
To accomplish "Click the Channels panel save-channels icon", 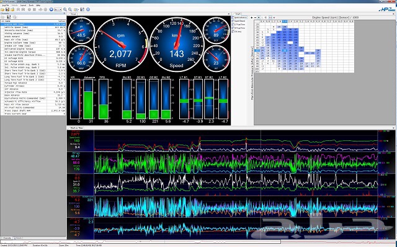I will (x=9, y=17).
